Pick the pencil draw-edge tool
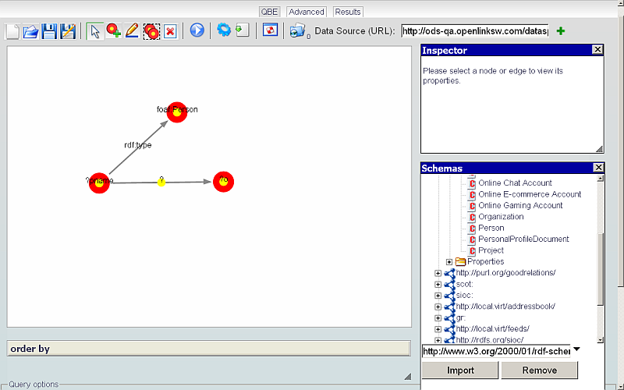624x390 pixels. [x=132, y=31]
